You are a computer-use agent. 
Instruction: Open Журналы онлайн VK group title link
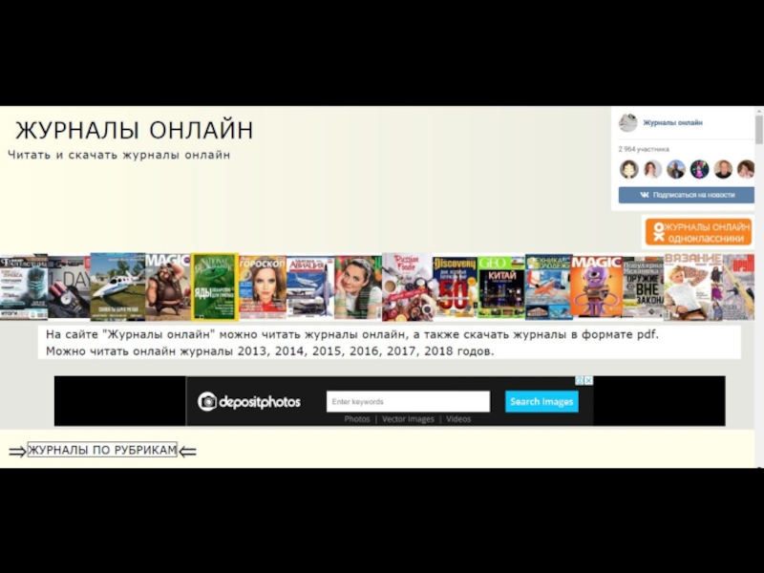tap(672, 123)
